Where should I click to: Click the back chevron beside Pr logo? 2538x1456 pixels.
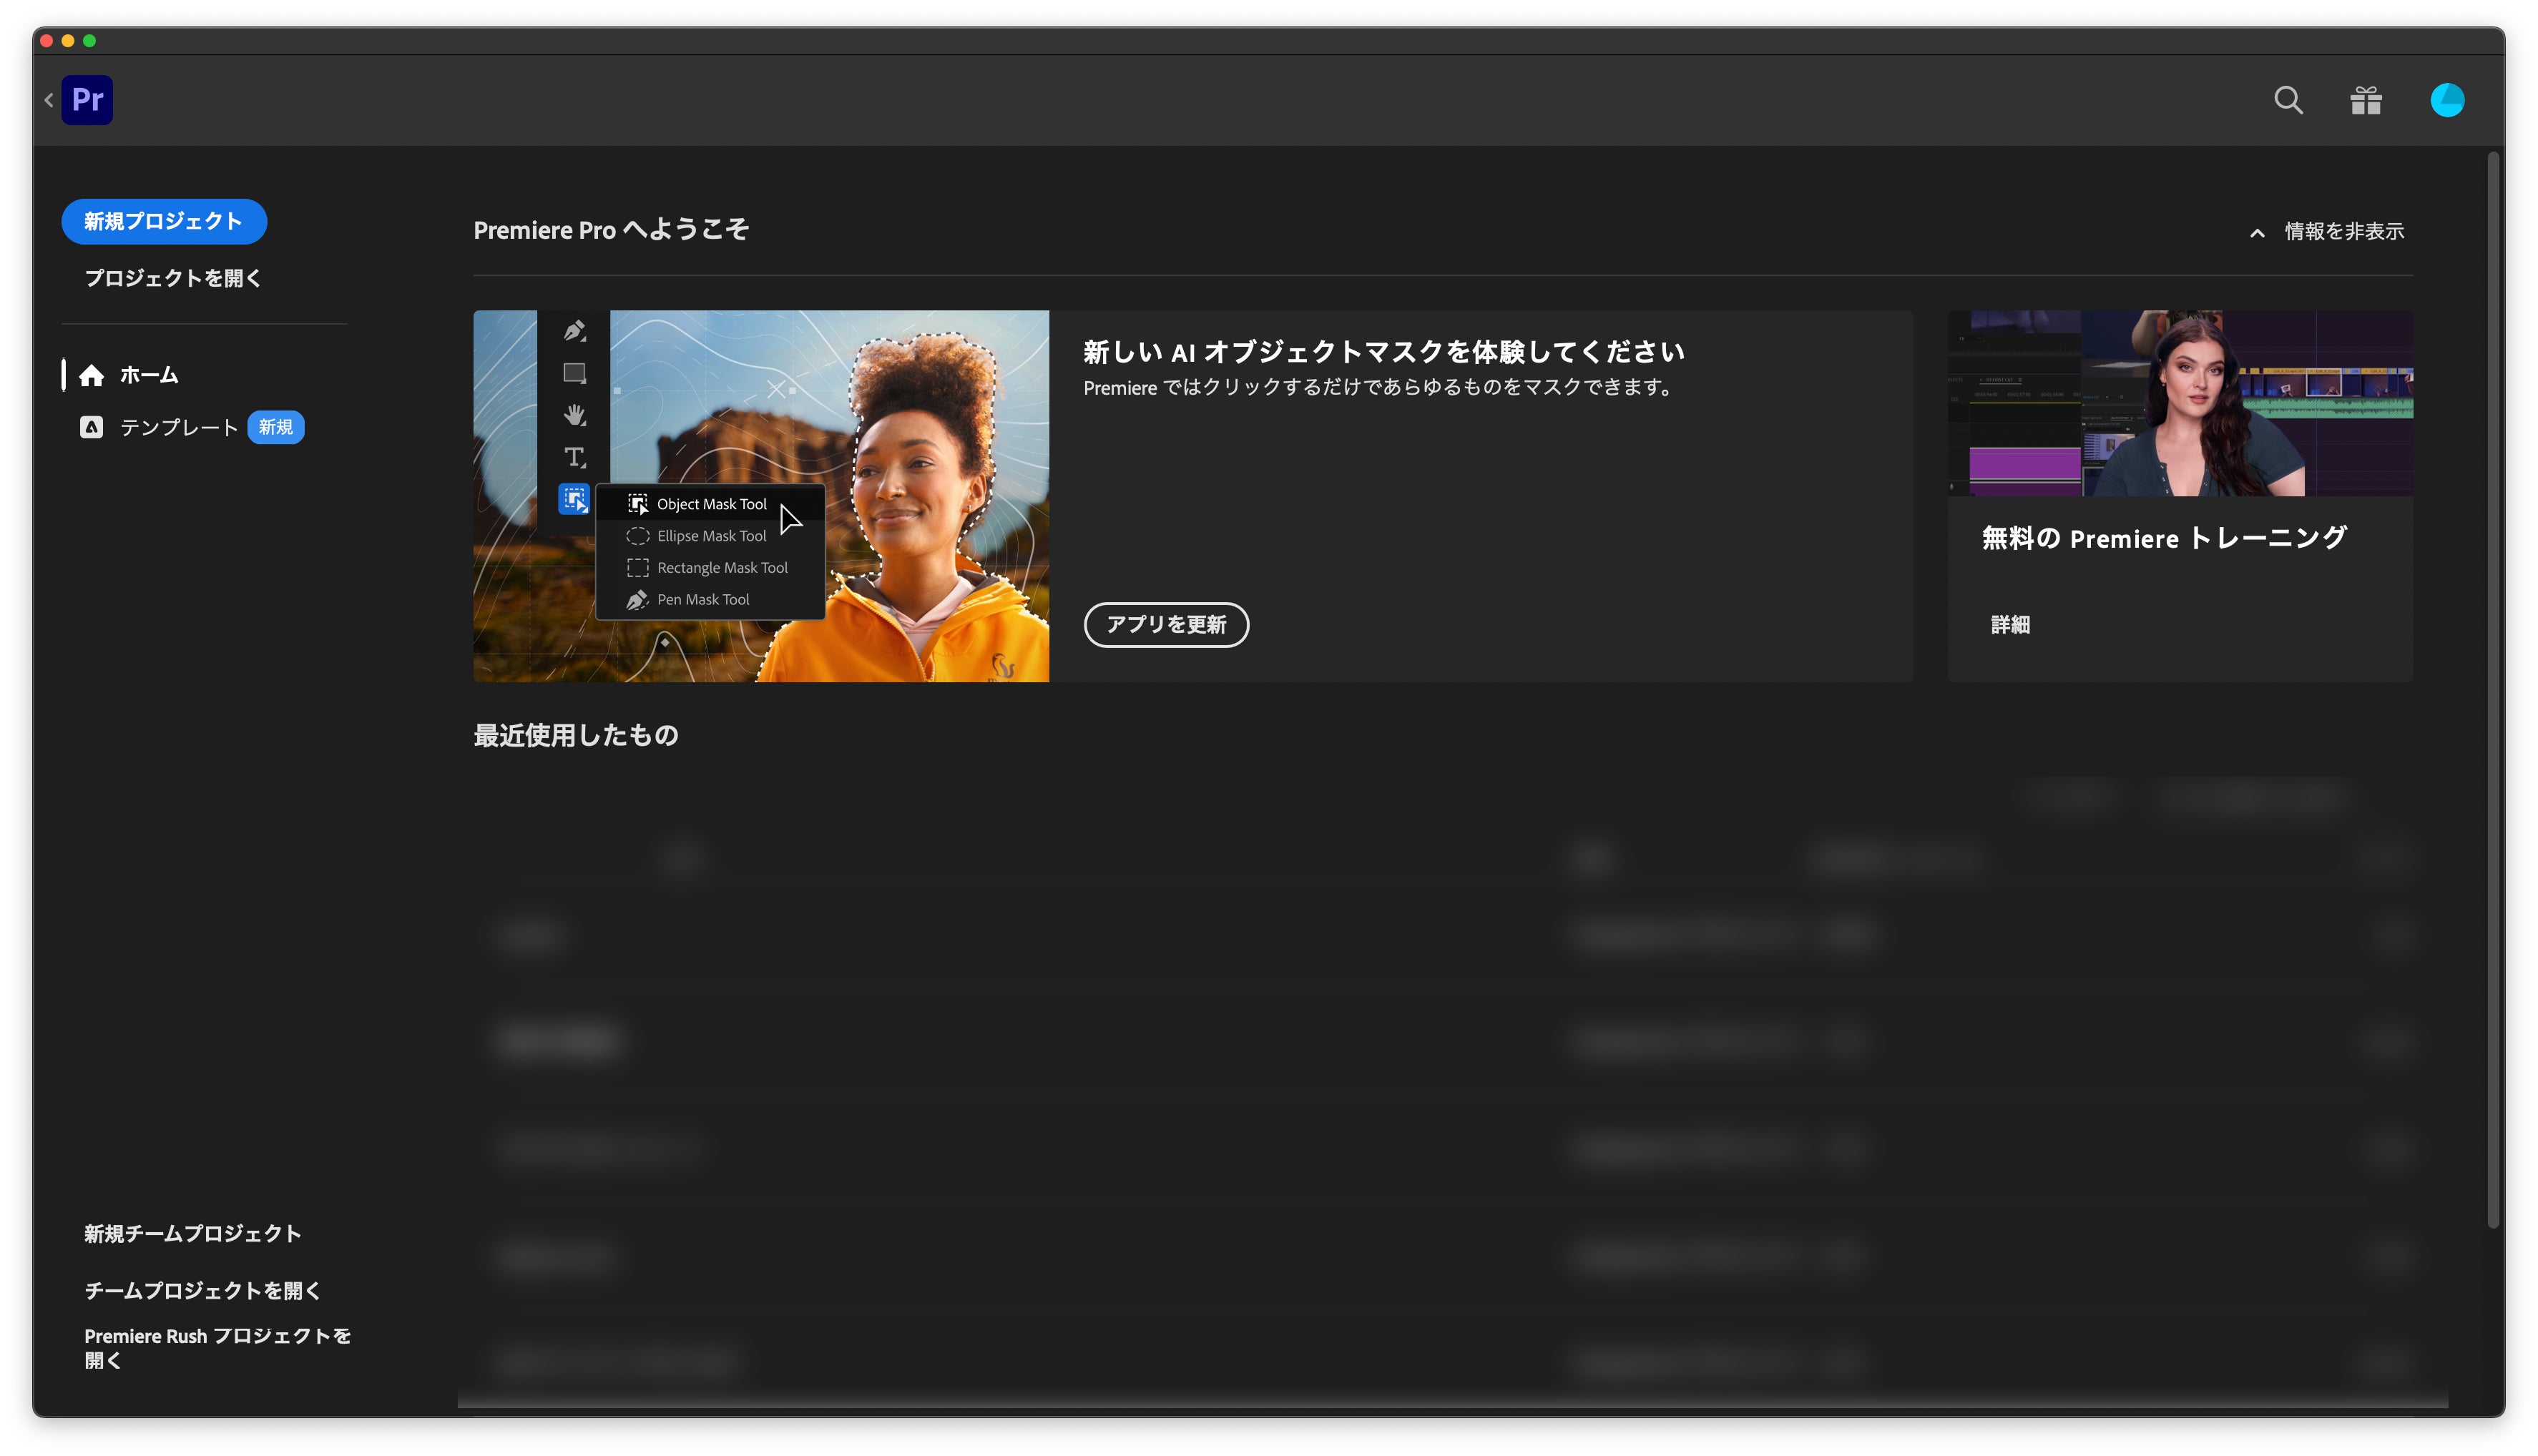pos(48,100)
